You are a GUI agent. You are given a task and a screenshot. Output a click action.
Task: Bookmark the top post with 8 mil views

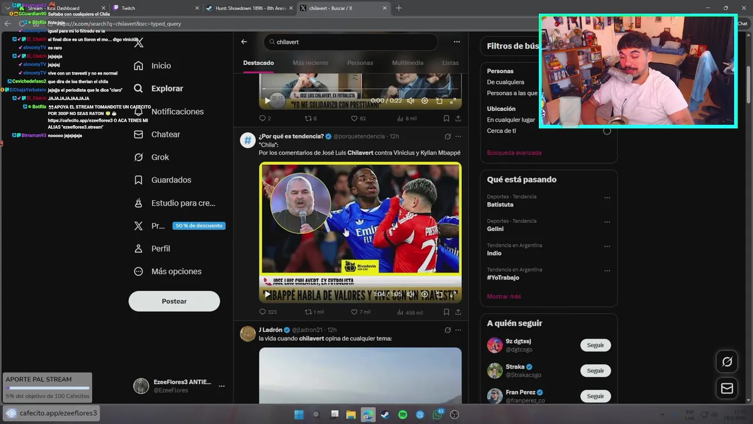click(x=447, y=118)
